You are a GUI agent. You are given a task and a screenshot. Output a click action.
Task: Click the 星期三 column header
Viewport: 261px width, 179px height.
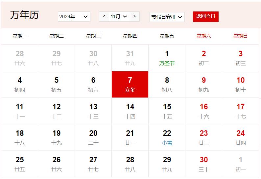[93, 36]
